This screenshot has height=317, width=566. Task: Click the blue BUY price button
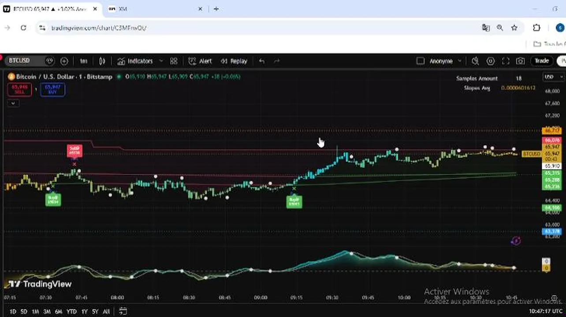point(52,89)
